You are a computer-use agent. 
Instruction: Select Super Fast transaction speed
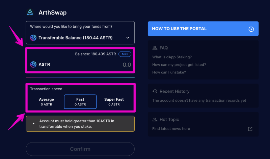pyautogui.click(x=114, y=102)
